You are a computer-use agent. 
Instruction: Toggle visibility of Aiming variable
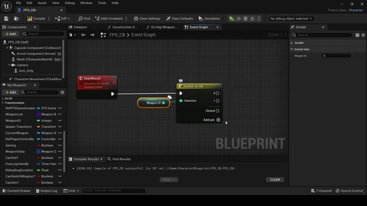(60, 145)
